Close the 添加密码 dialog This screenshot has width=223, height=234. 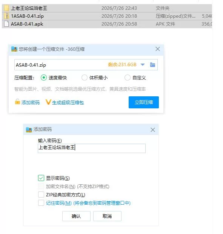point(153,130)
